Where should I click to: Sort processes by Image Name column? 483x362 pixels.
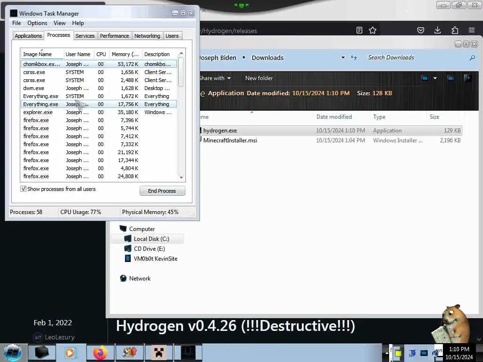point(42,54)
